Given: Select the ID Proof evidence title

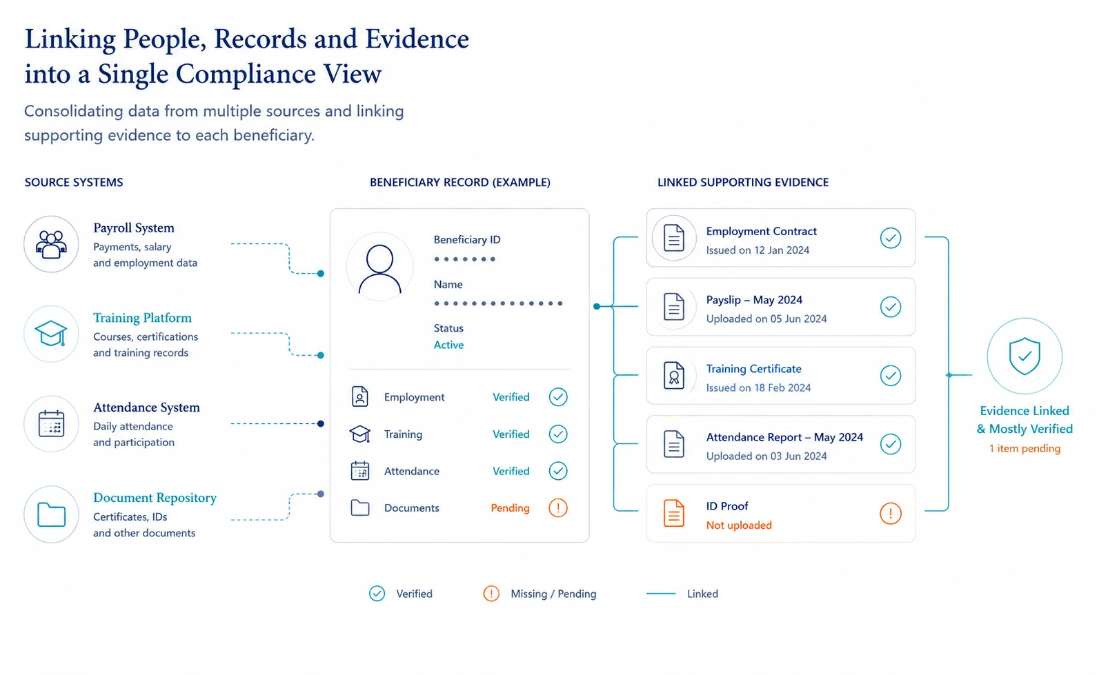Looking at the screenshot, I should point(727,506).
